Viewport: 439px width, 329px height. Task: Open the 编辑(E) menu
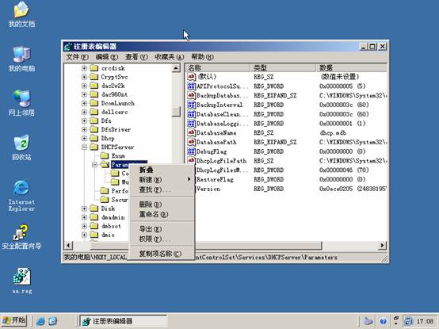click(107, 57)
